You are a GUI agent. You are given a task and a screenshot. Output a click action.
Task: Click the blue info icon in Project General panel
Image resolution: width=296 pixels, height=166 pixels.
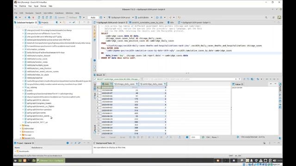[68, 143]
